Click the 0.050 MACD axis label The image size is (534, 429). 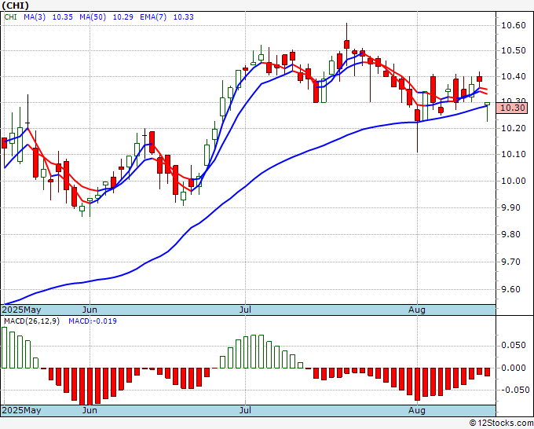pyautogui.click(x=514, y=345)
